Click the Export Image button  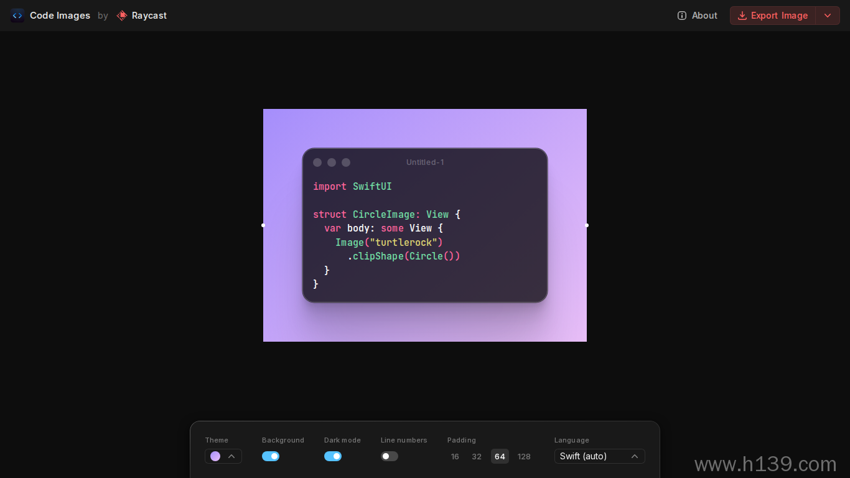pos(773,16)
